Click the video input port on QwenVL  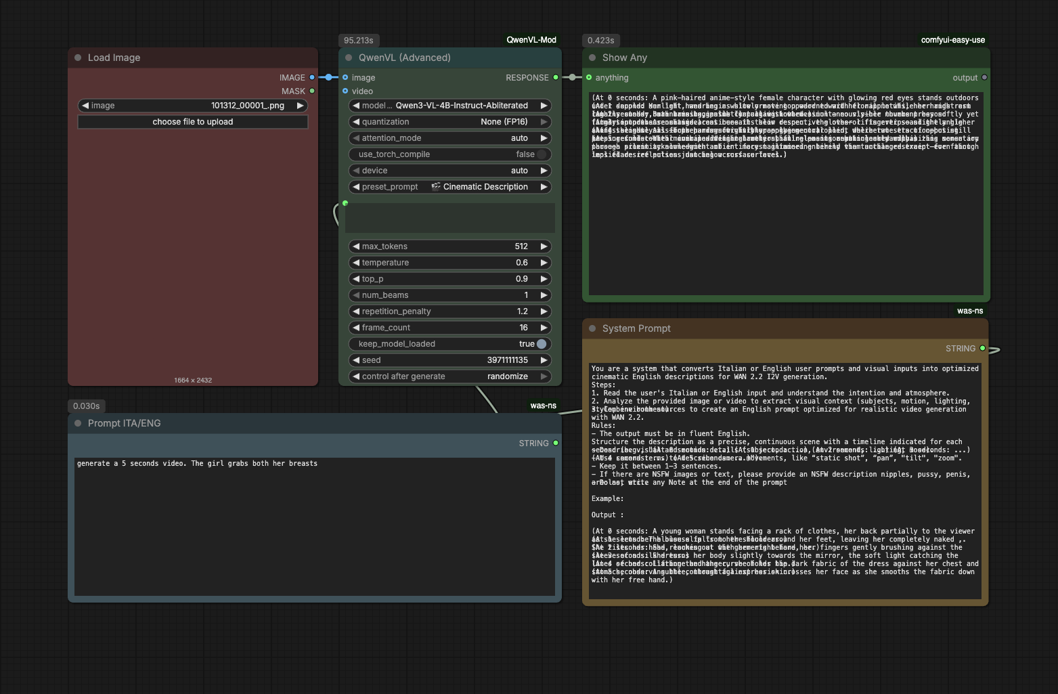[x=345, y=91]
